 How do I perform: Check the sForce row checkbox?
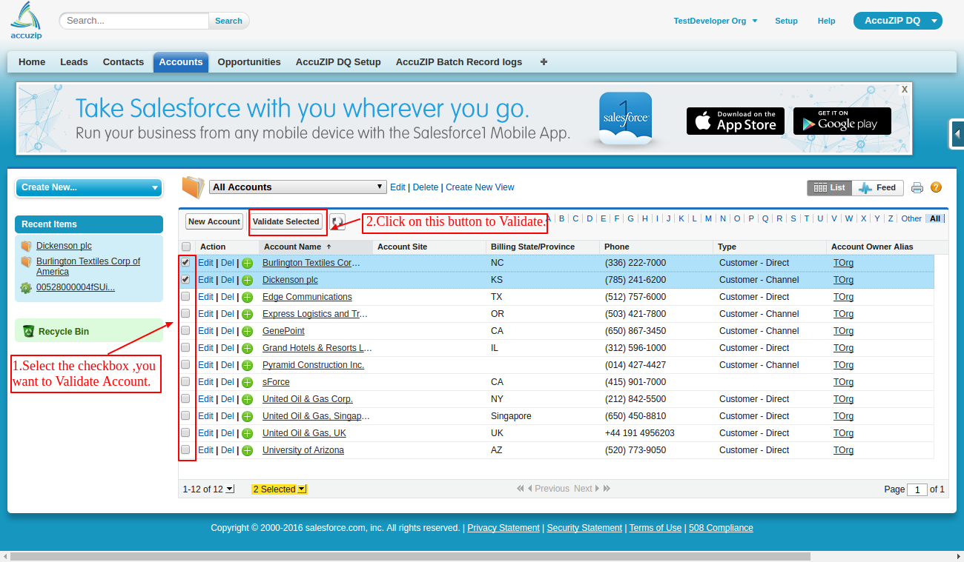coord(185,381)
